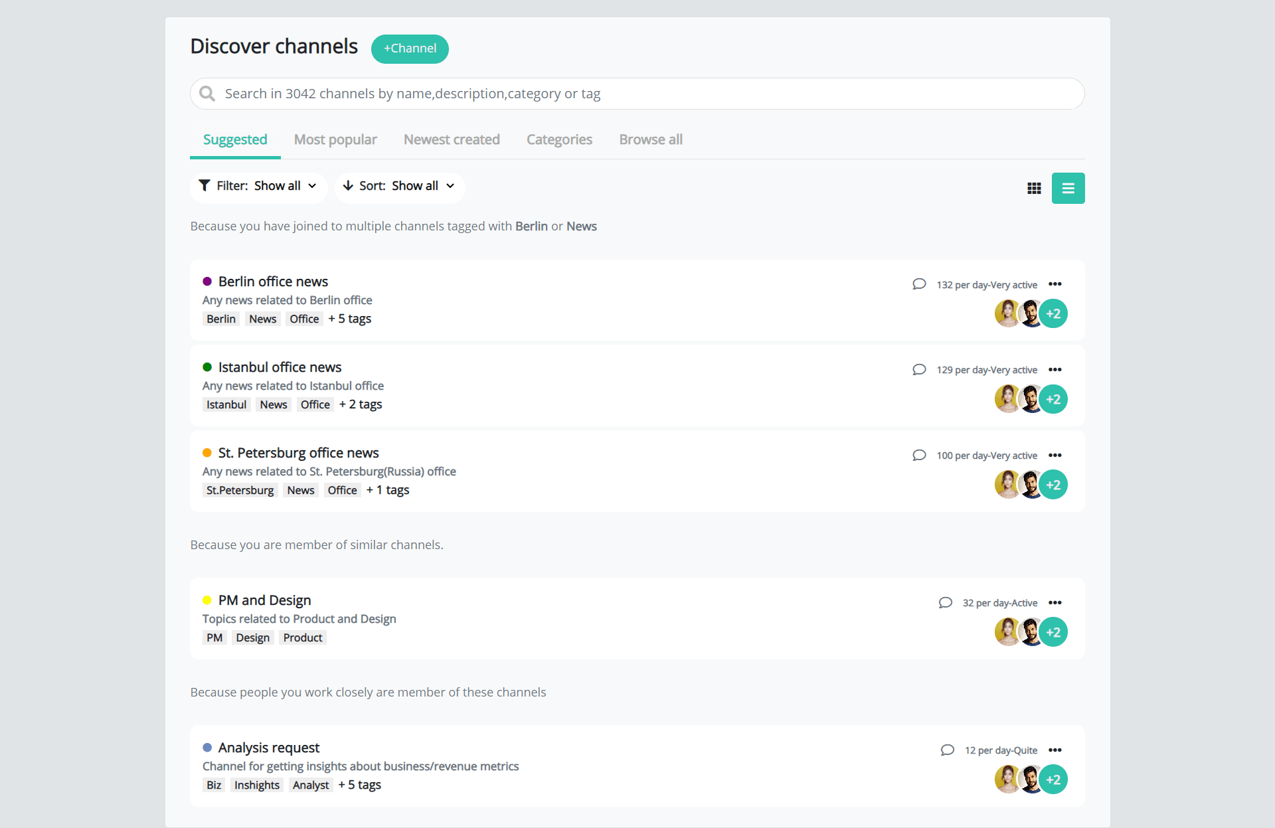Image resolution: width=1275 pixels, height=828 pixels.
Task: Click the search magnifier icon
Action: coord(208,93)
